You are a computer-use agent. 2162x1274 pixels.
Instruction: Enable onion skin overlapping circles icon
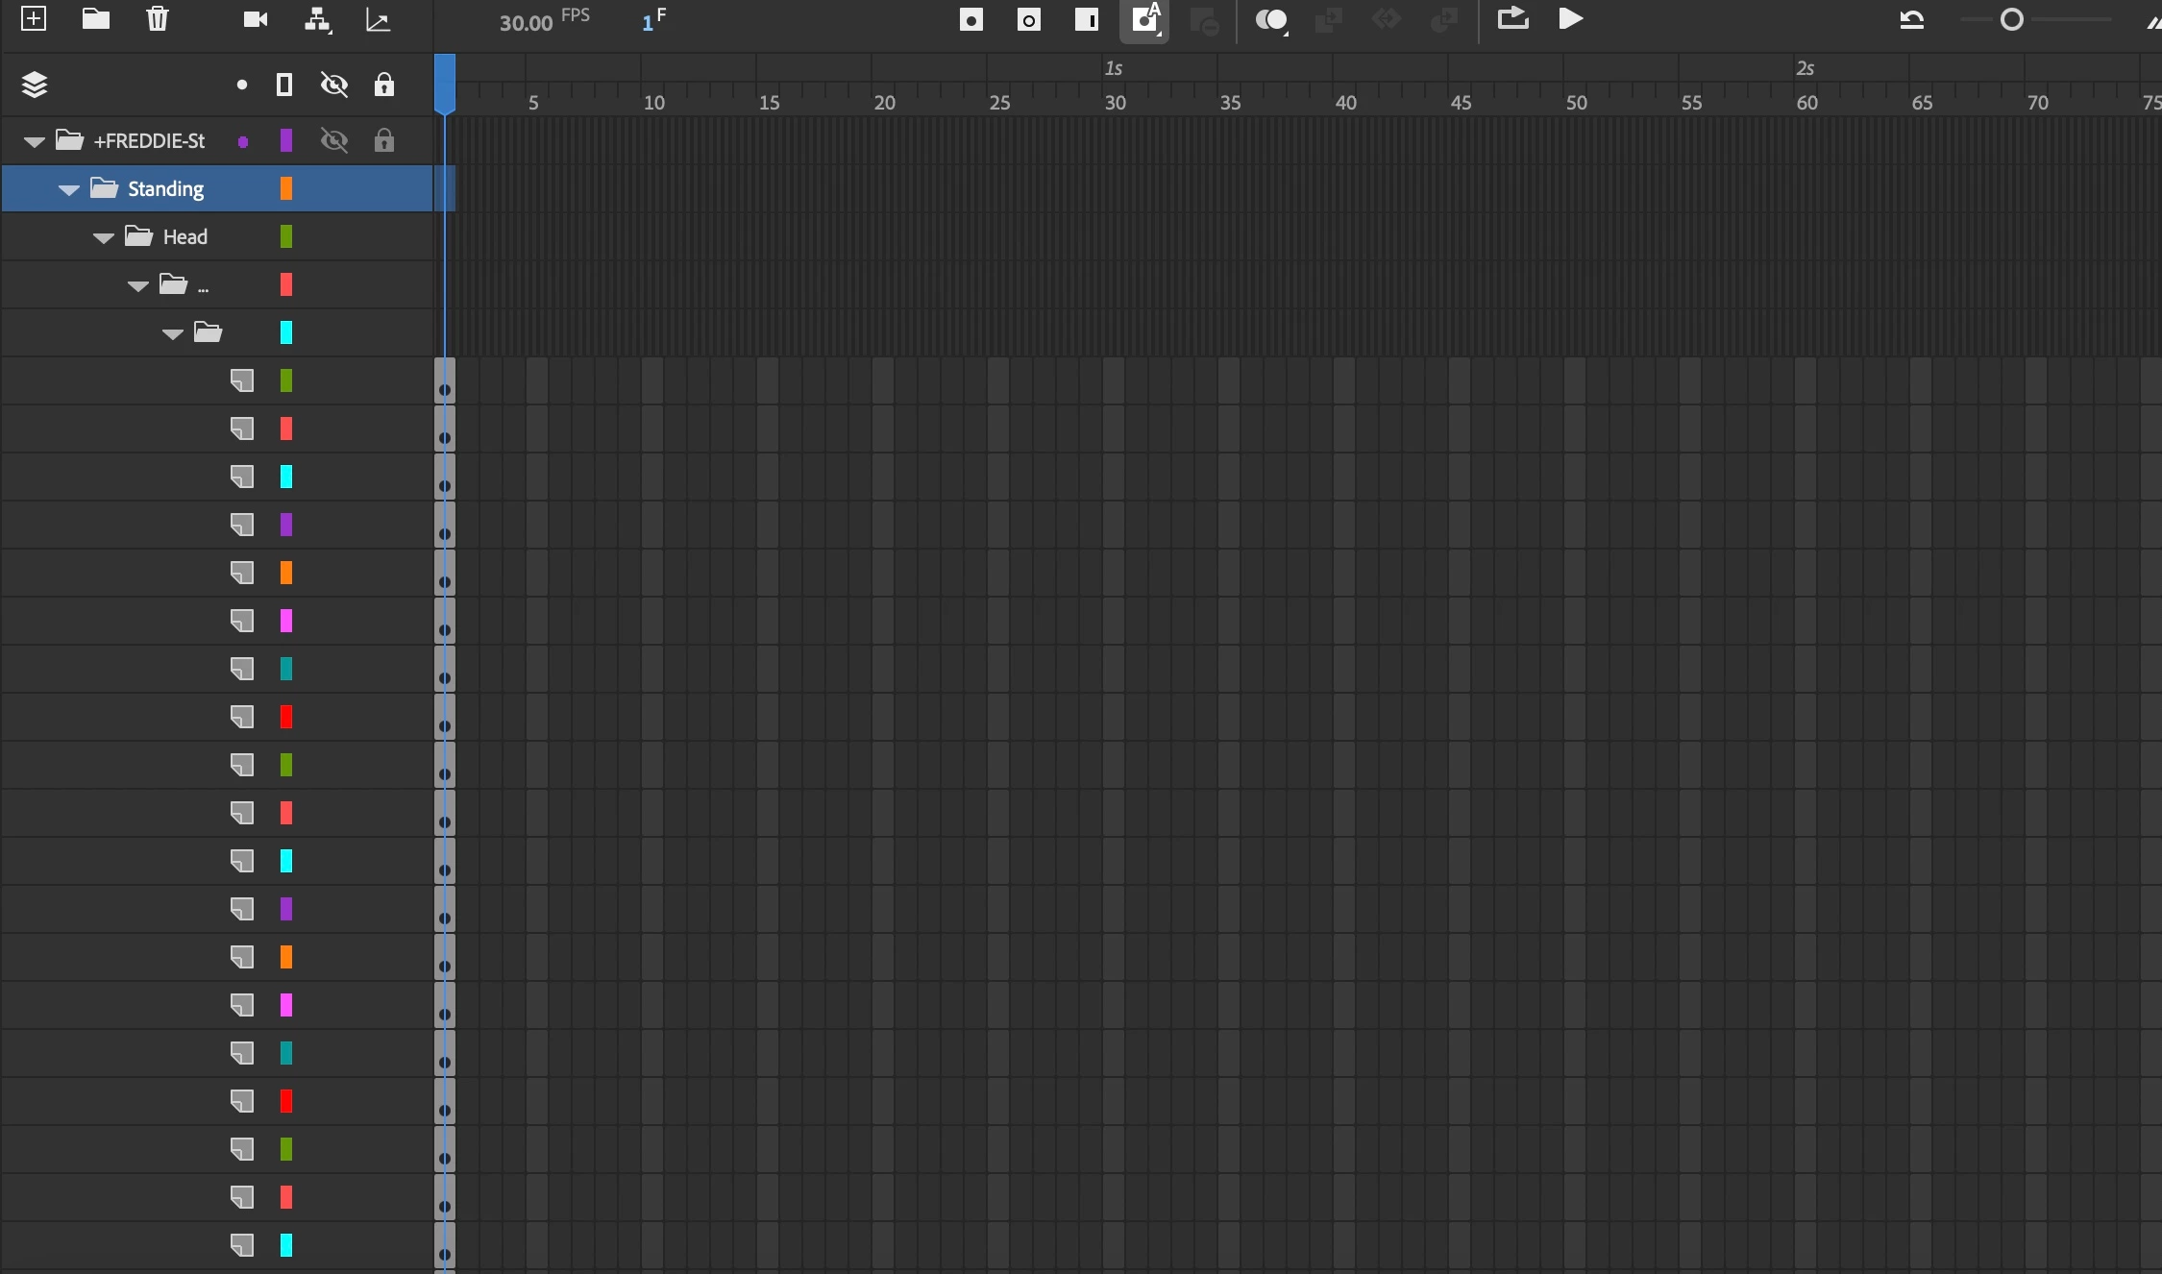coord(1270,20)
